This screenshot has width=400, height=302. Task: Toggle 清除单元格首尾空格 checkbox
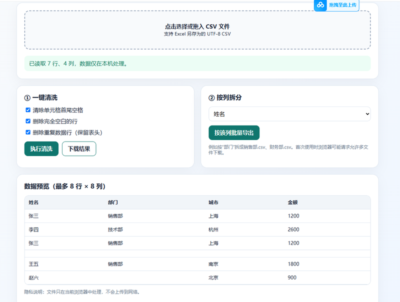coord(28,110)
